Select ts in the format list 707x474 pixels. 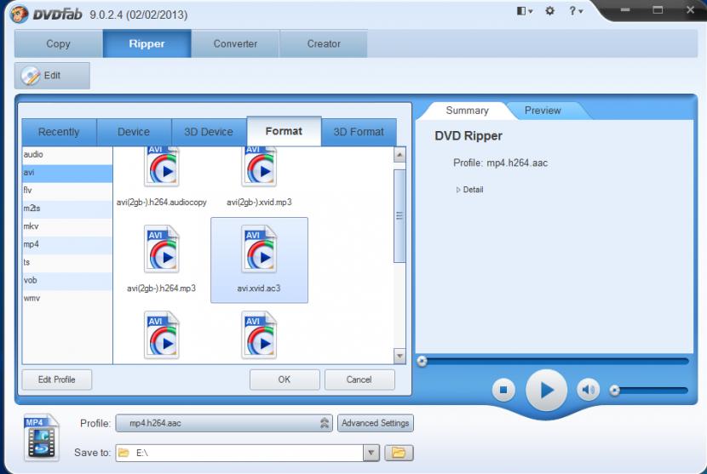tap(67, 262)
